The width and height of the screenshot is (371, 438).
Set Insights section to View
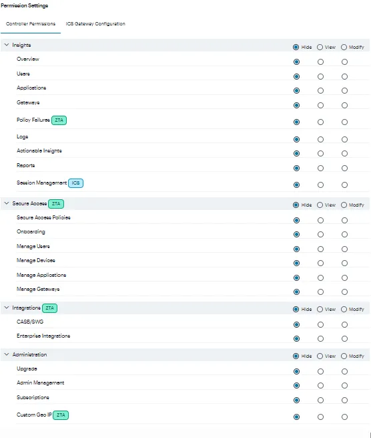tap(320, 47)
